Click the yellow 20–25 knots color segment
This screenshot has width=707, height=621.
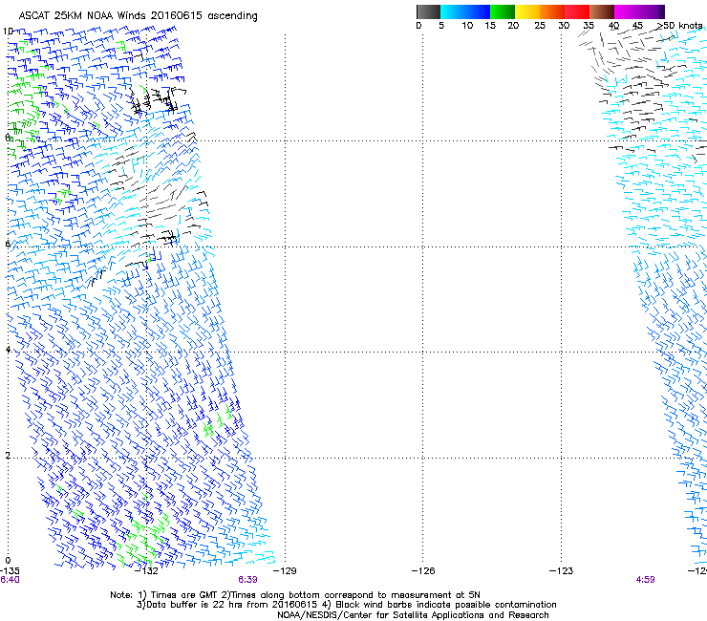527,11
